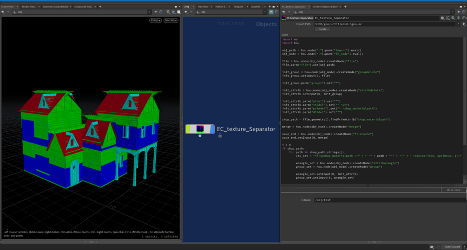Screen dimensions: 467x250
Task: Go back in the network editor history
Action: [x=186, y=12]
